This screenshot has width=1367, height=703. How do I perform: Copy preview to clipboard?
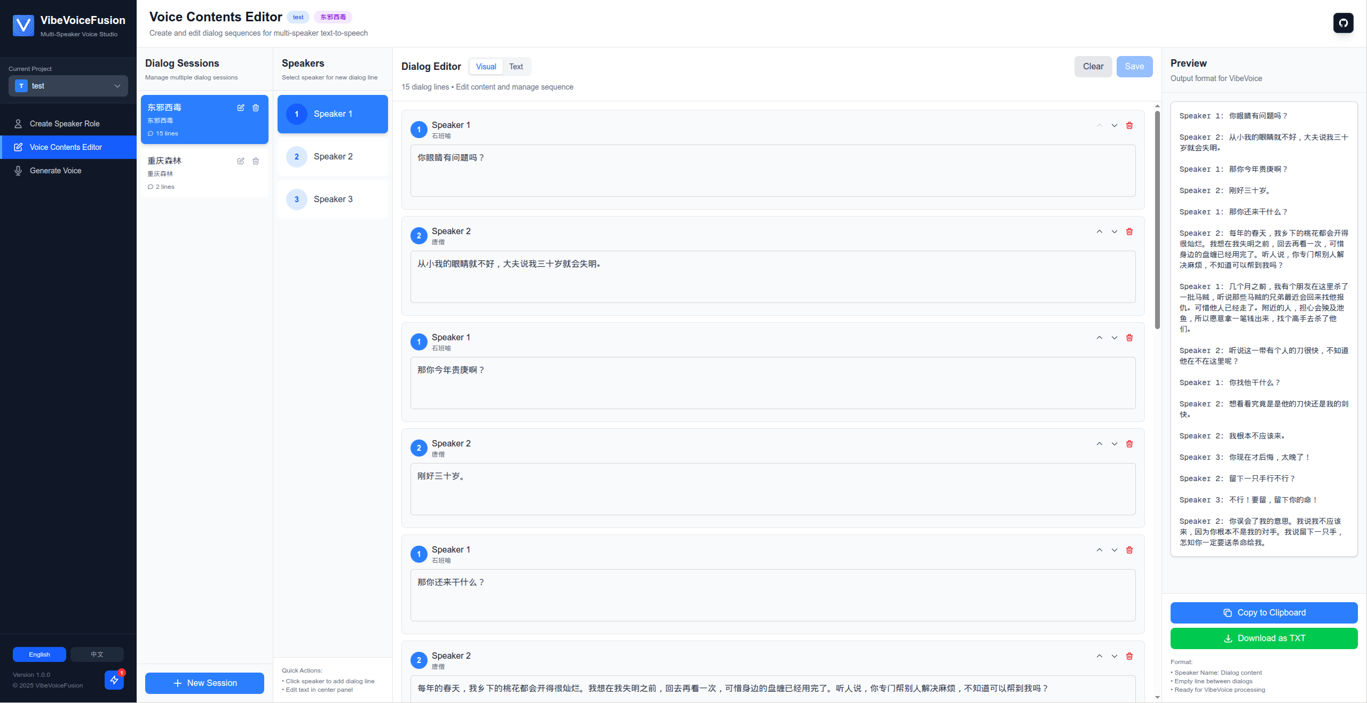(x=1264, y=613)
